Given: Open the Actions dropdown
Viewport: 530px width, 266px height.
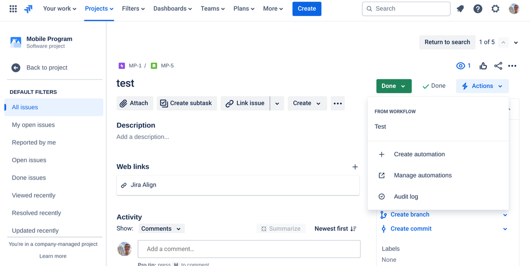Looking at the screenshot, I should tap(482, 86).
